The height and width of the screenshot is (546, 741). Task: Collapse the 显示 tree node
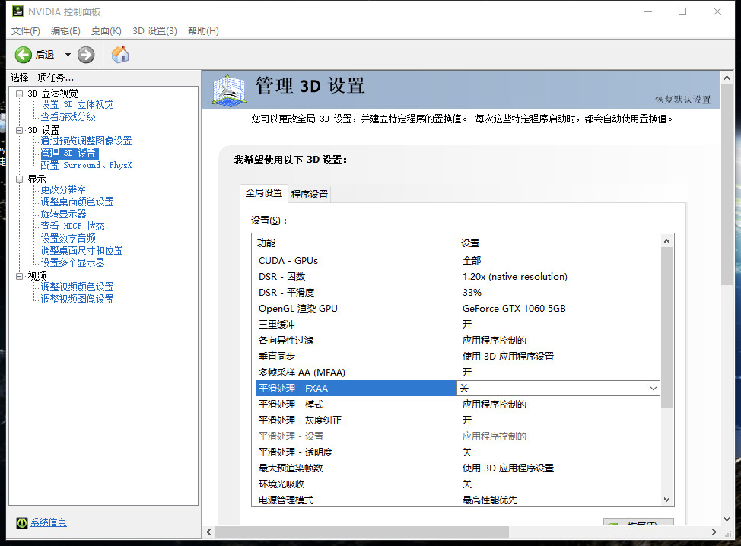[x=20, y=179]
